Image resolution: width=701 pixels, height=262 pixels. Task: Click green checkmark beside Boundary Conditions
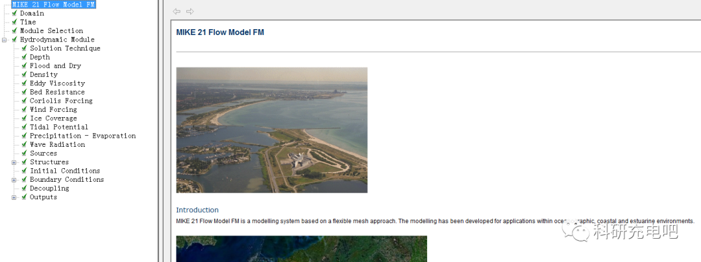(x=24, y=180)
